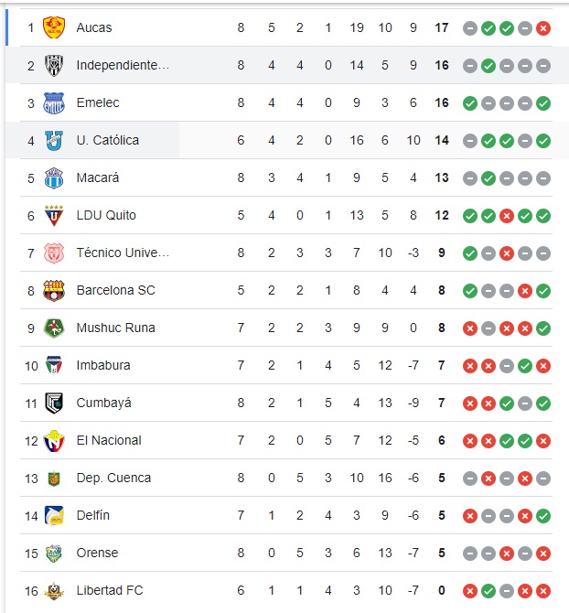Click the El Nacional crest icon
The image size is (569, 613).
(54, 440)
